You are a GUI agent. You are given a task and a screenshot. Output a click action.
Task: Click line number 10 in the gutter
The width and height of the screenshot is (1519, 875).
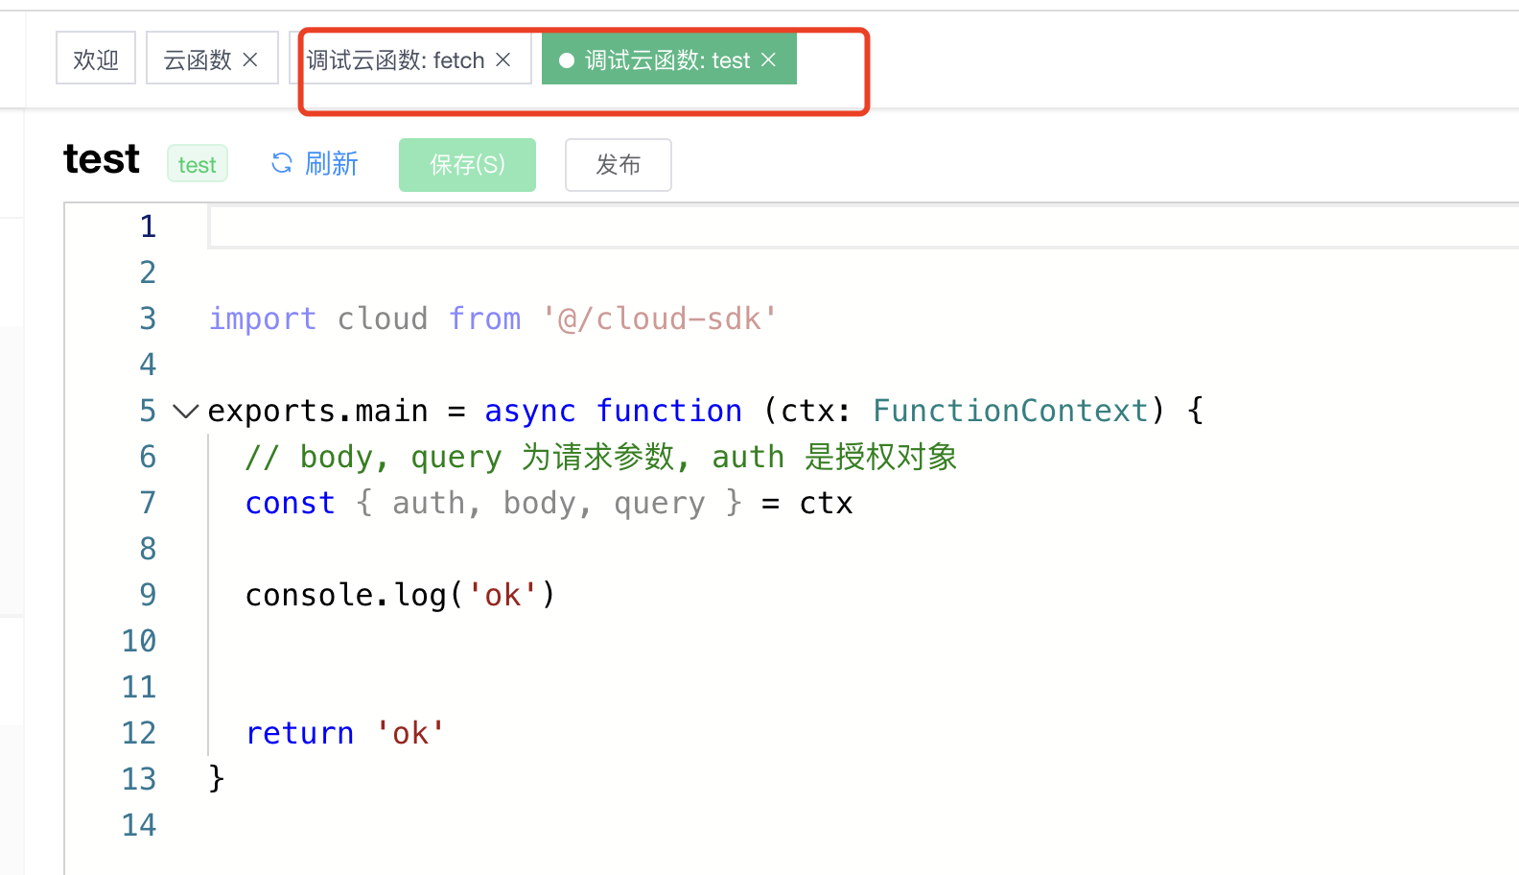tap(139, 641)
